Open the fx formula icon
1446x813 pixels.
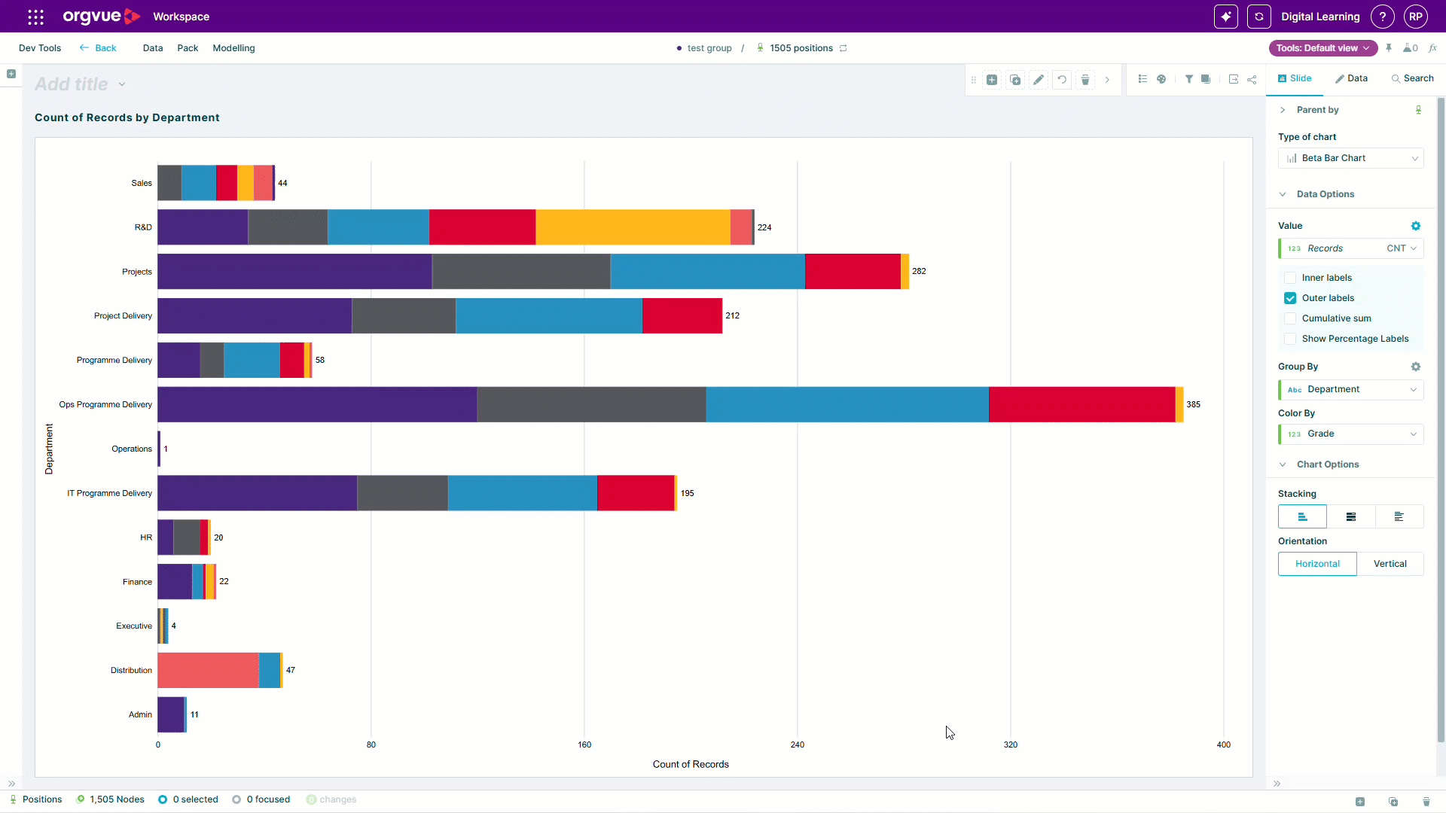pyautogui.click(x=1433, y=48)
